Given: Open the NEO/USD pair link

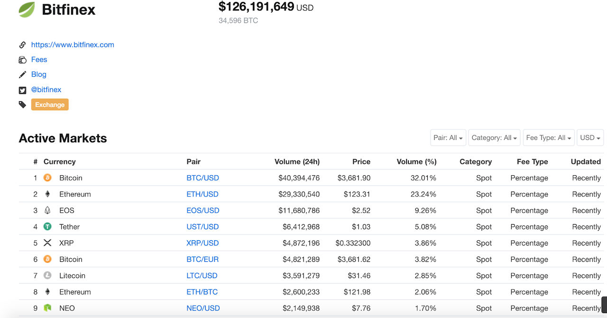Looking at the screenshot, I should 203,308.
